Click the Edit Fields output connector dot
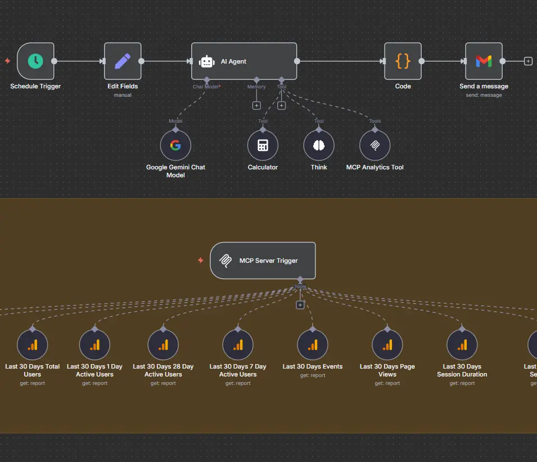Image resolution: width=537 pixels, height=462 pixels. pos(142,61)
